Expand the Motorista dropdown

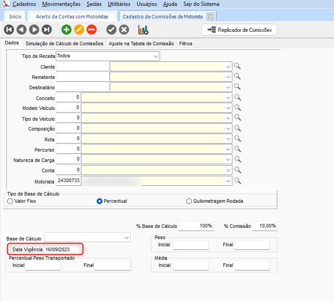(228, 181)
